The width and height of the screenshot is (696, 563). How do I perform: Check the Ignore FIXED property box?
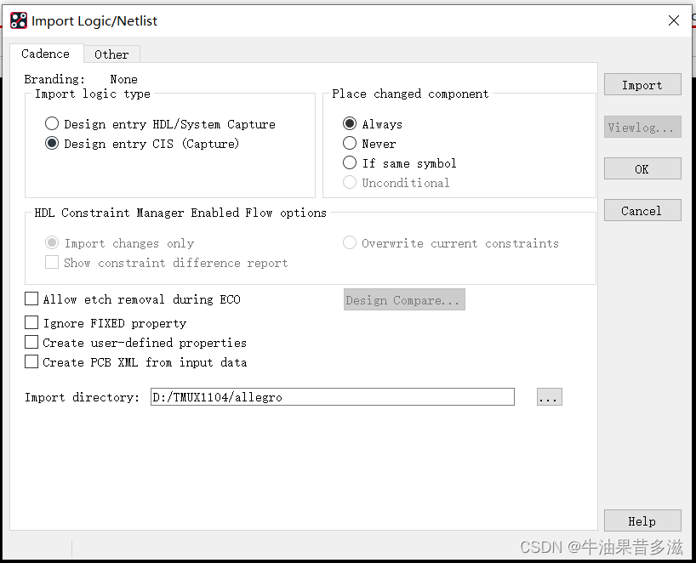point(31,323)
